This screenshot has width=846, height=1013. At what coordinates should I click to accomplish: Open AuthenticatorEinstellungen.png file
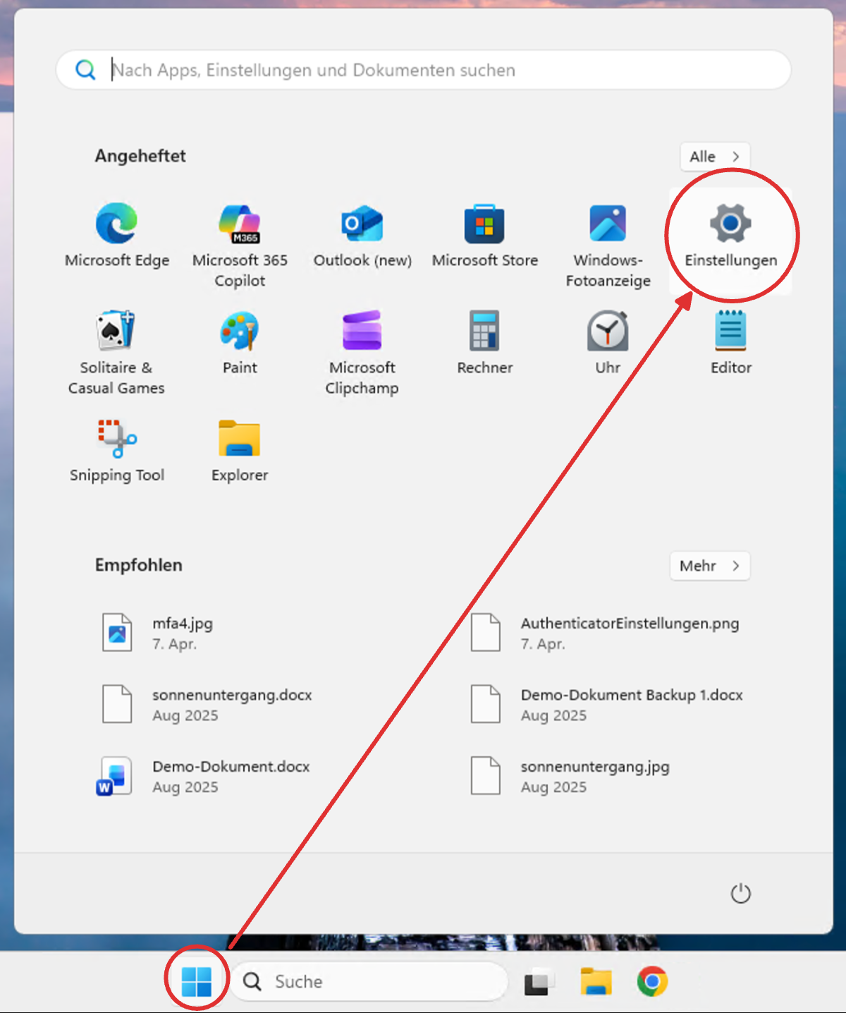click(x=606, y=633)
